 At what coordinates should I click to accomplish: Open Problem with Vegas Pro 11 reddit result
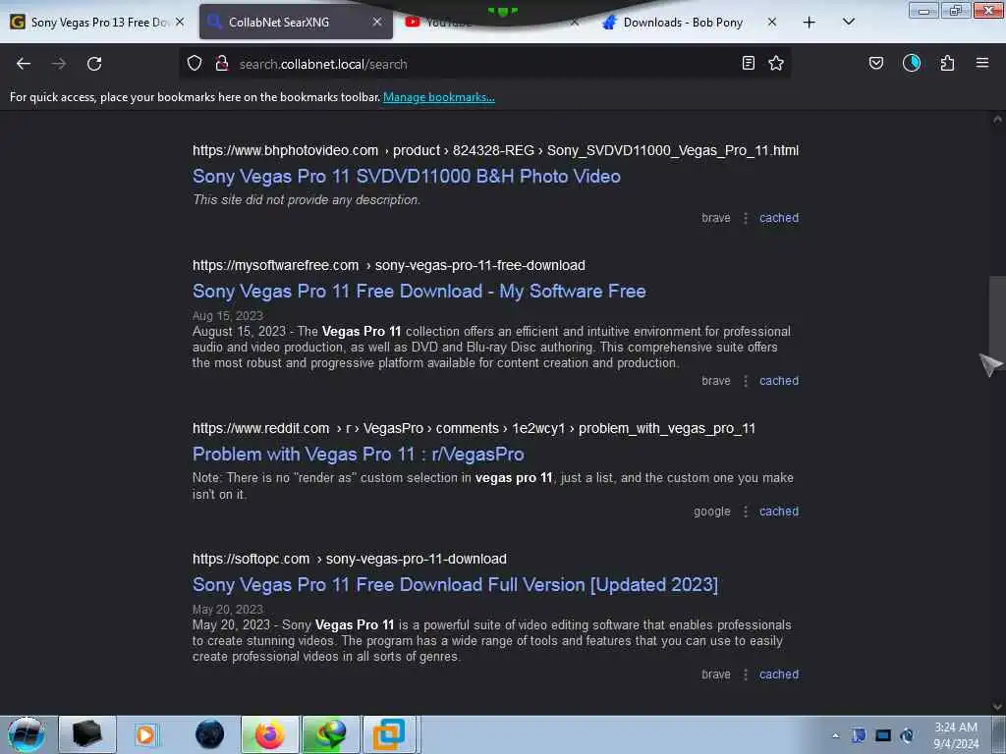pyautogui.click(x=358, y=454)
